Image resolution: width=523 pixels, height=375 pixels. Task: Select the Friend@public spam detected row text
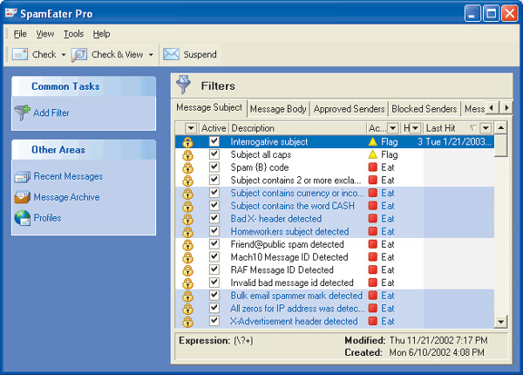pos(287,244)
